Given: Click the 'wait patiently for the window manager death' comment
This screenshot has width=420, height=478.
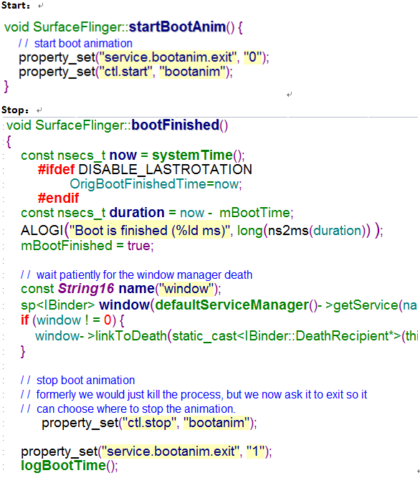Looking at the screenshot, I should [x=136, y=274].
